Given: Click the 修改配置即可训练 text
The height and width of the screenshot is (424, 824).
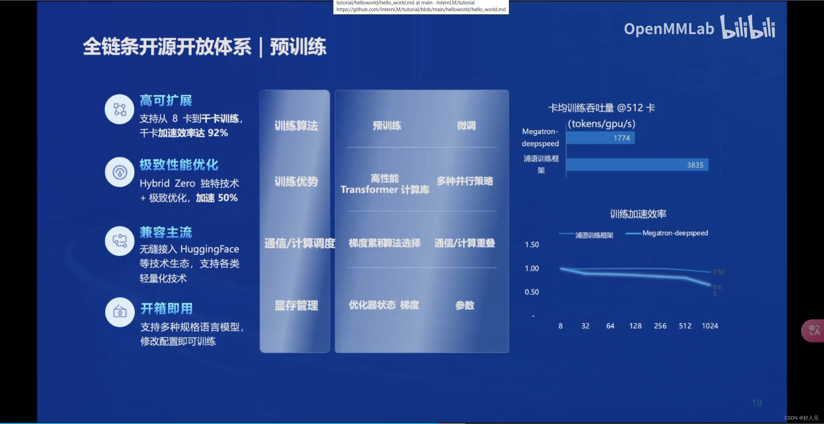Looking at the screenshot, I should [178, 341].
